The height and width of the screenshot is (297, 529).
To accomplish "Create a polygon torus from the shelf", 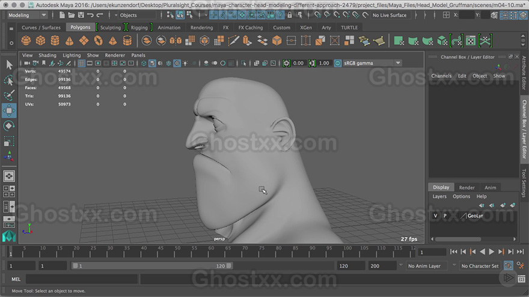I will 98,41.
